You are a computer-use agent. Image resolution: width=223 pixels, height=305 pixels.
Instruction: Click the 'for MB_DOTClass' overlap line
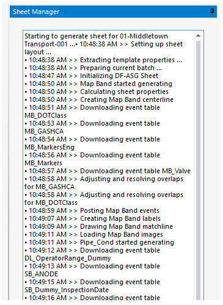[x=51, y=203]
